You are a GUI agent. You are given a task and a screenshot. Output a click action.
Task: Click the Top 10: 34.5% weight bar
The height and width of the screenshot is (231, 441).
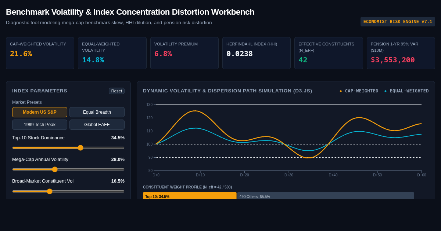click(190, 196)
